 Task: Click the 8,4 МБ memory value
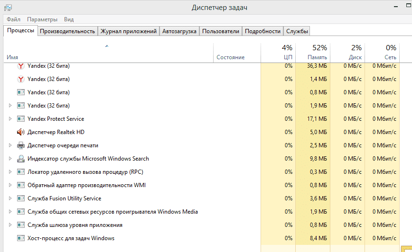point(318,238)
